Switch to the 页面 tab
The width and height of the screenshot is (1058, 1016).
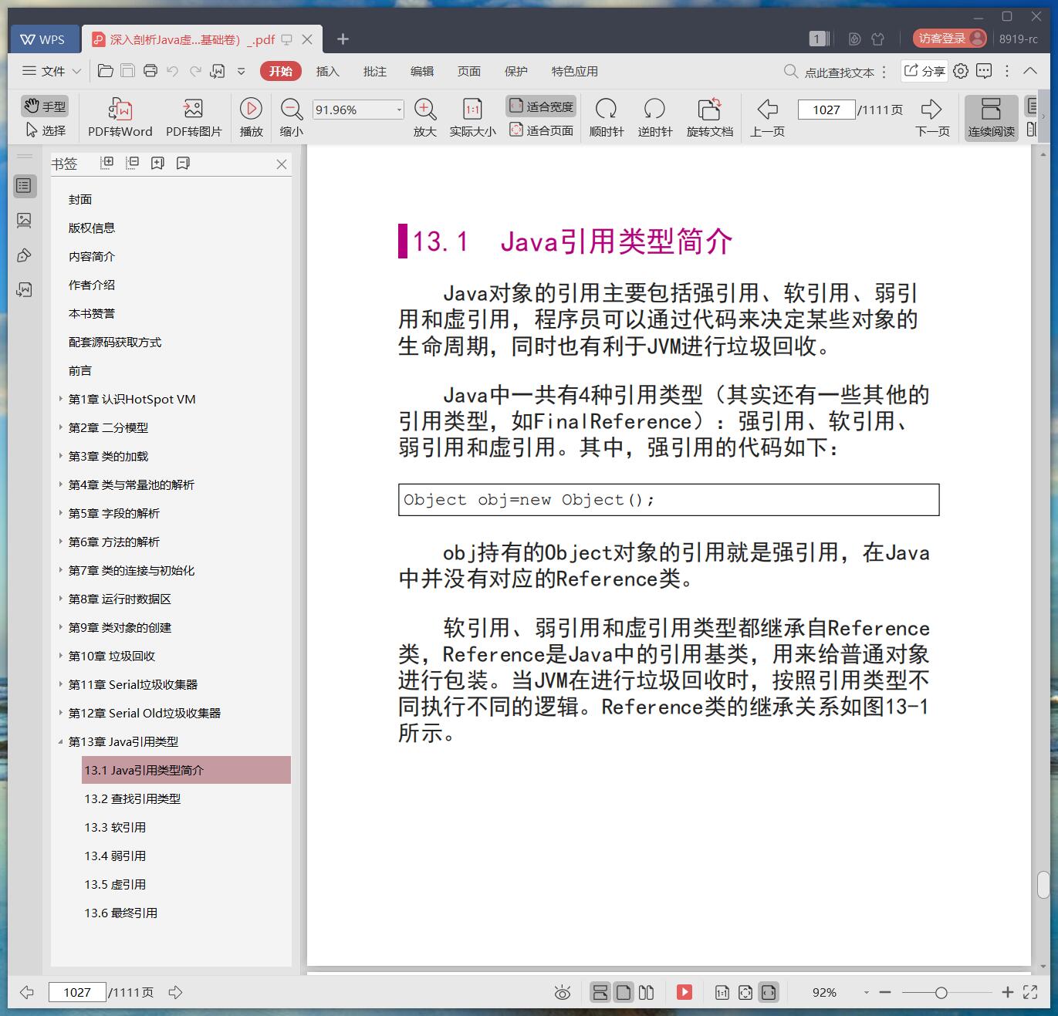pyautogui.click(x=468, y=71)
